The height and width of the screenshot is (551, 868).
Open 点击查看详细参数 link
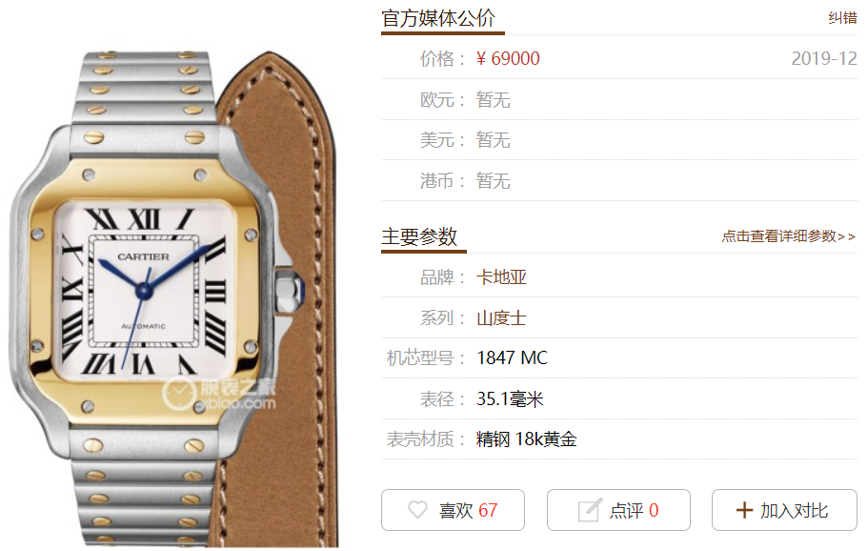click(x=789, y=236)
